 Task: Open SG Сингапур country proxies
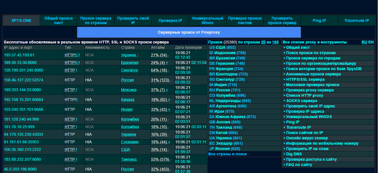[x=227, y=79]
